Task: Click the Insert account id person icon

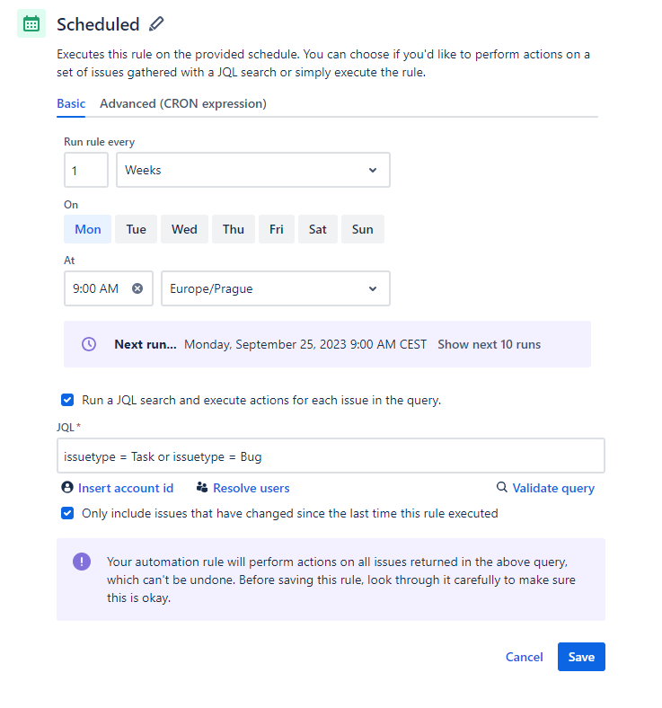Action: 67,487
